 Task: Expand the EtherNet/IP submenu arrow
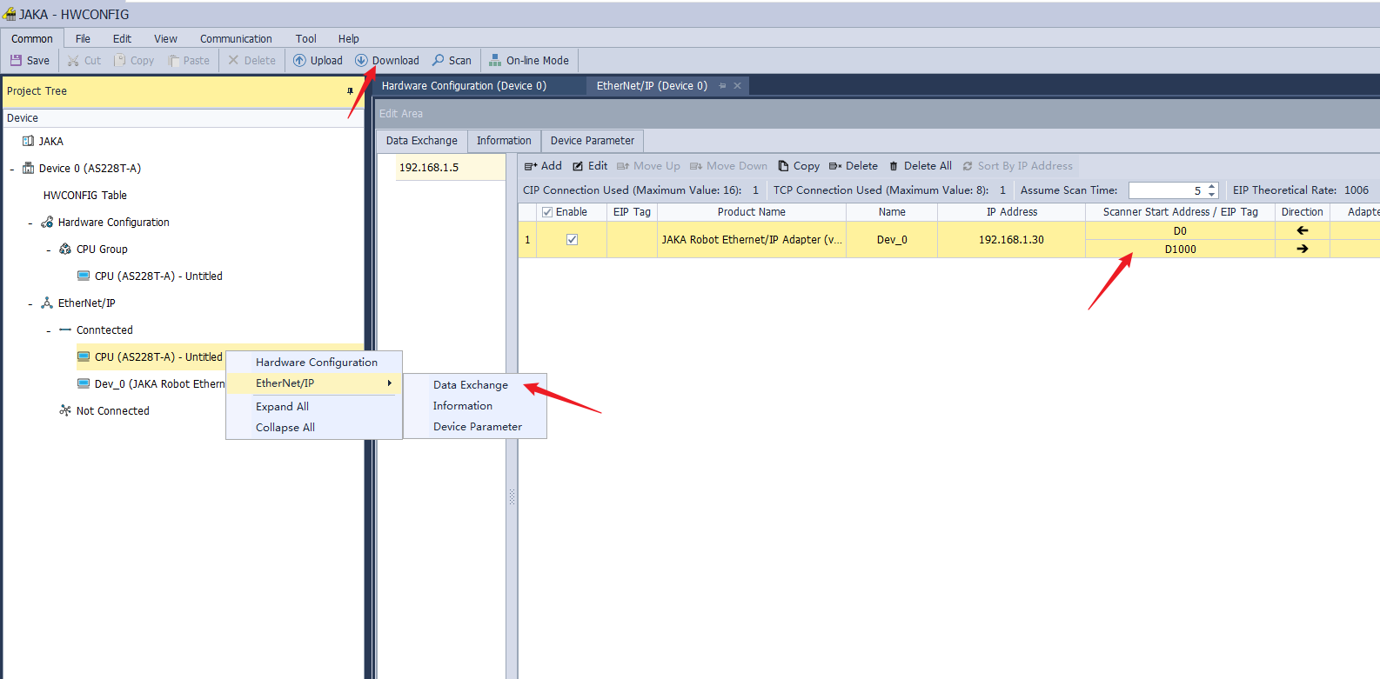tap(389, 383)
